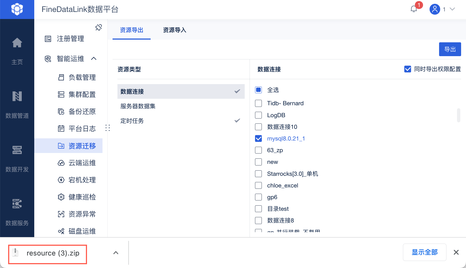Click the data connection list scrollbar
466x268 pixels.
[x=458, y=115]
